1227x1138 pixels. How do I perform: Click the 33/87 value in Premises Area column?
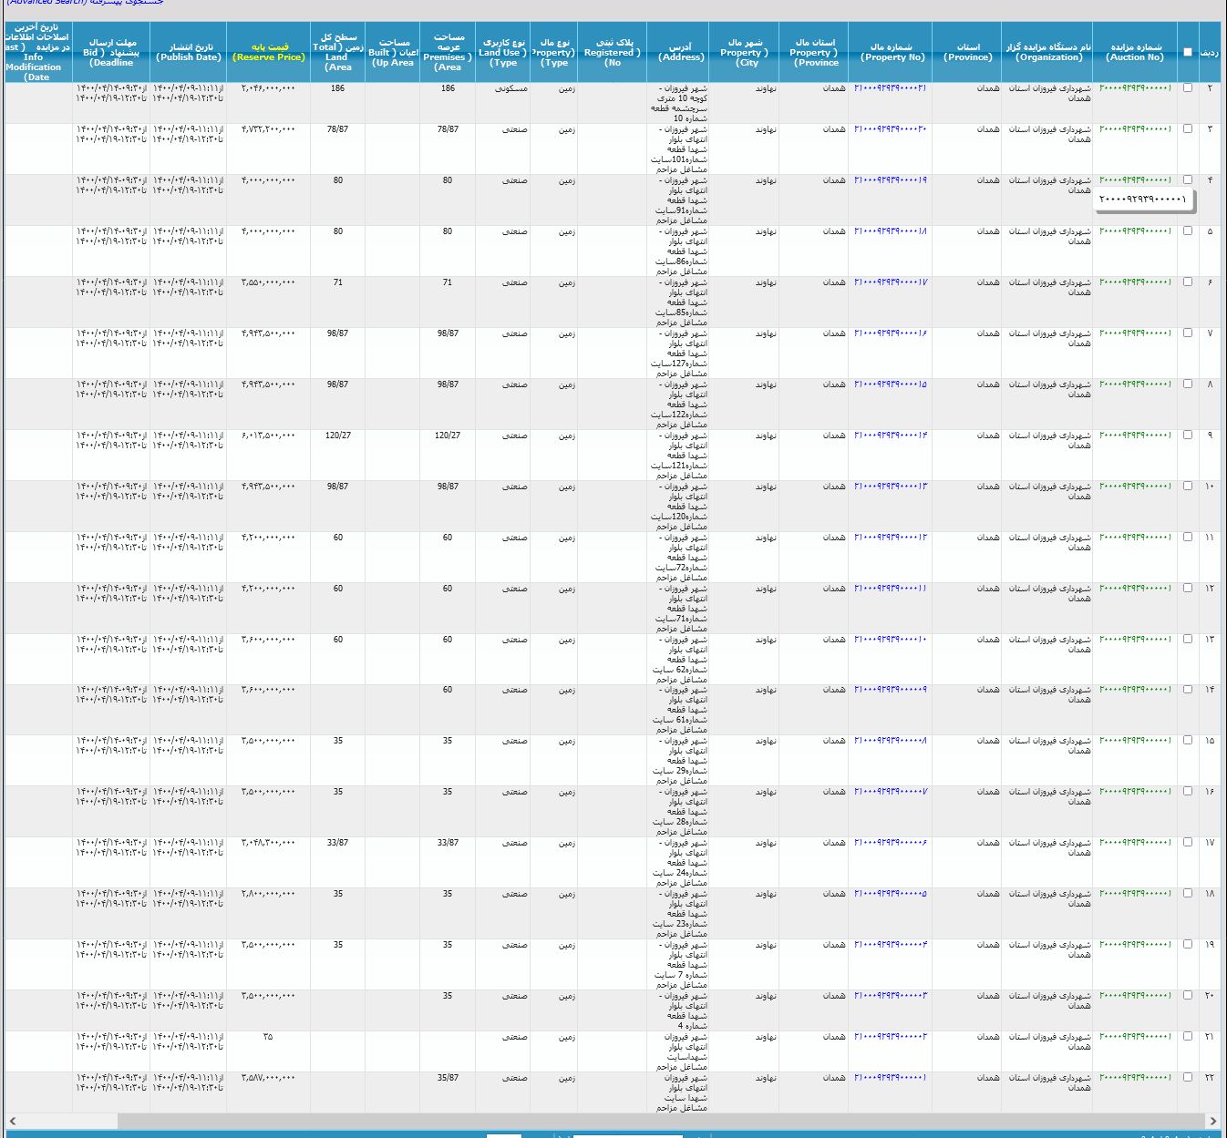click(x=448, y=843)
